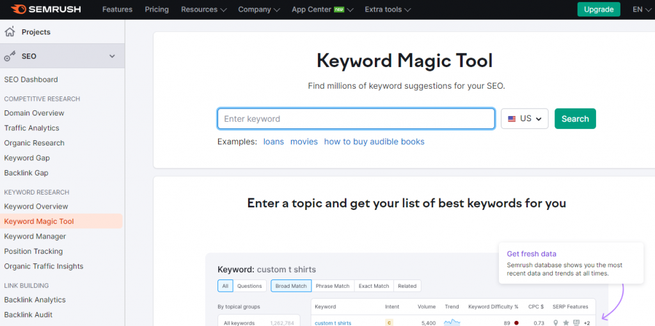Go to the Pricing page
The image size is (655, 326).
click(x=157, y=9)
